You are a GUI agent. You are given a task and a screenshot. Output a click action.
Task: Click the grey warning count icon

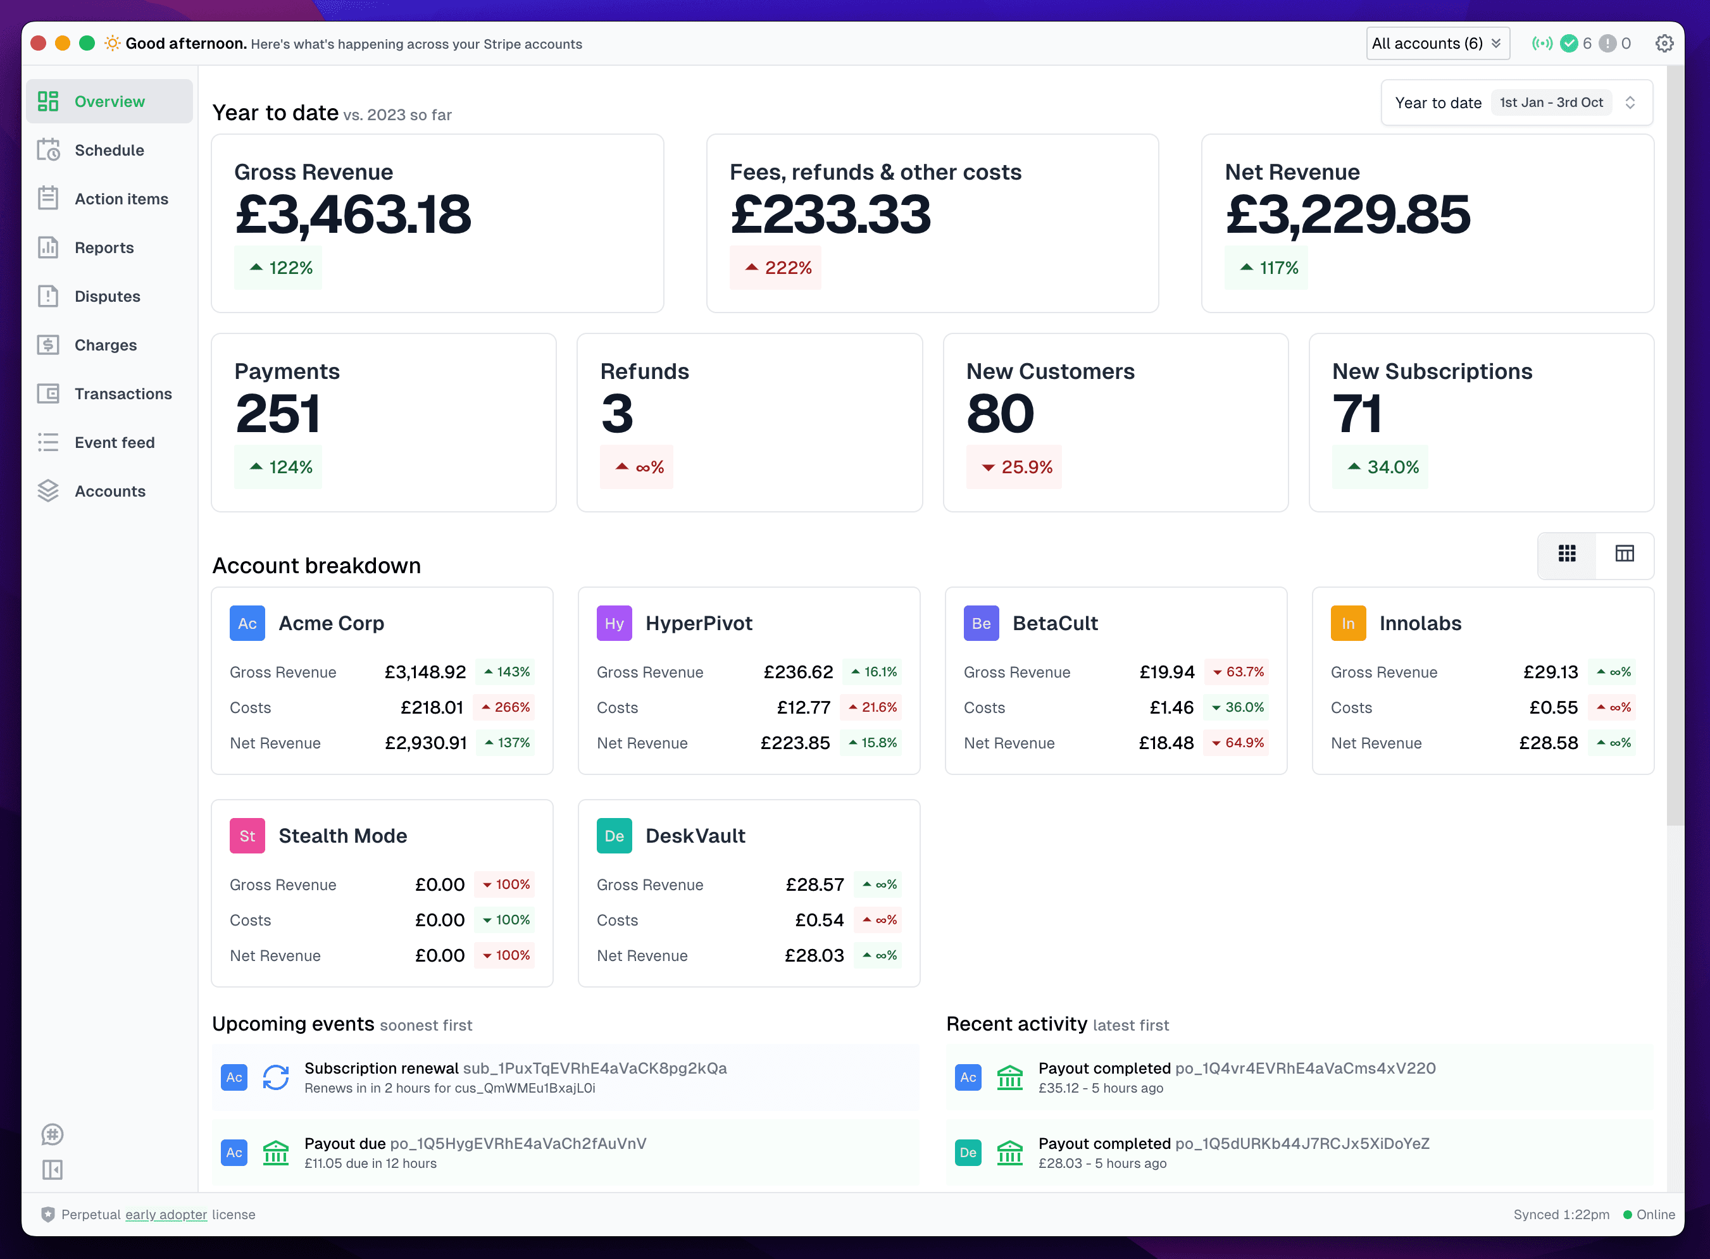[x=1608, y=44]
